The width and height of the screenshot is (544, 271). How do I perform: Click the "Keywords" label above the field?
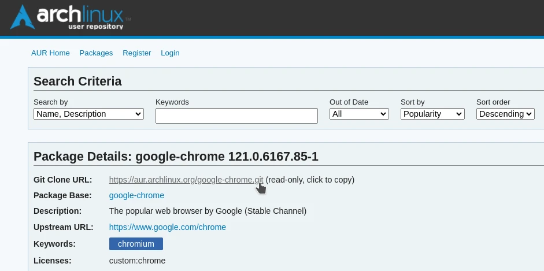coord(172,102)
